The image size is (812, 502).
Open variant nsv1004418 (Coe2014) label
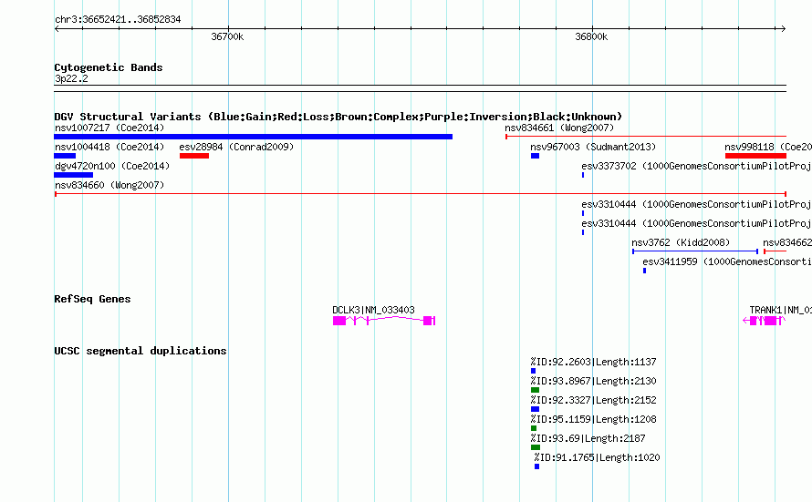pyautogui.click(x=109, y=147)
